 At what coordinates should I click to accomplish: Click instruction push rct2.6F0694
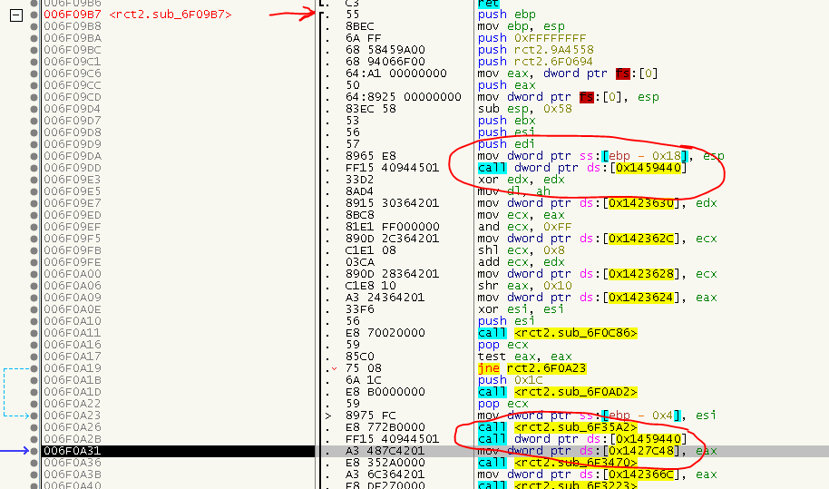[x=535, y=62]
